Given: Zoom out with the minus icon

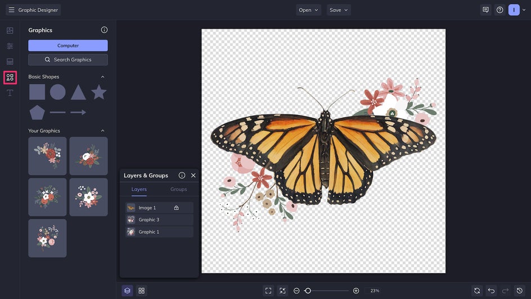Looking at the screenshot, I should coord(296,291).
